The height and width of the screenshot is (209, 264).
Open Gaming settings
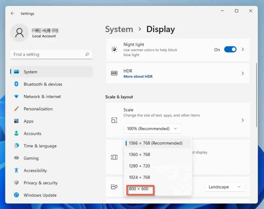pyautogui.click(x=31, y=158)
